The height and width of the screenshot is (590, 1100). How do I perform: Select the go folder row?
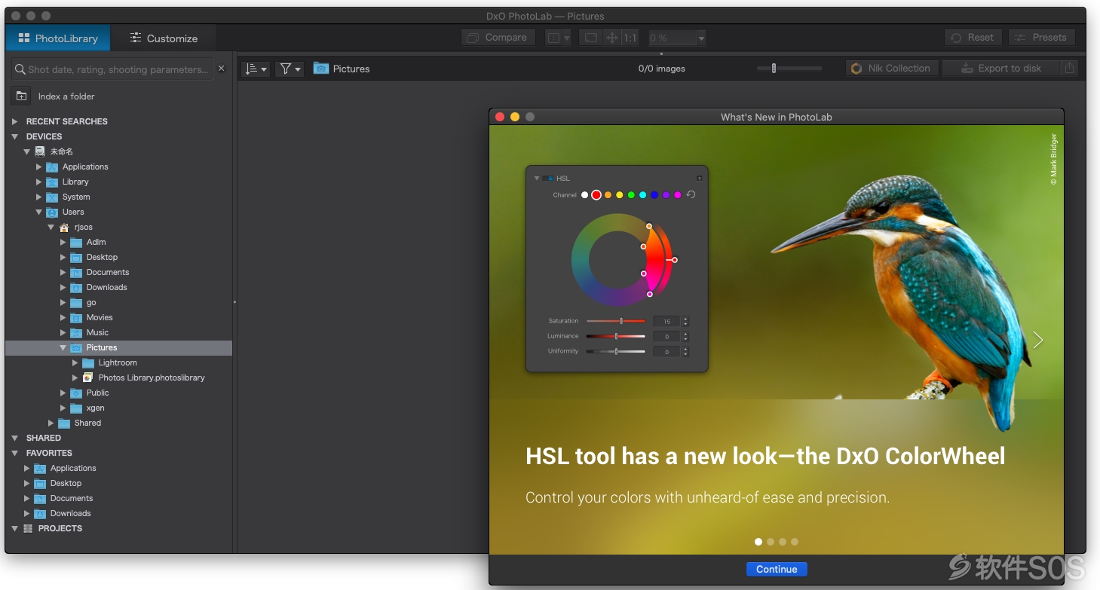point(119,302)
